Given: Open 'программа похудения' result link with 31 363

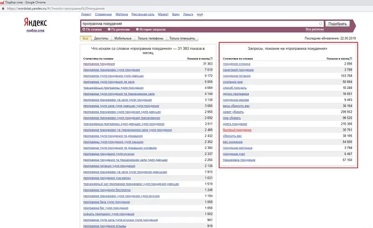Looking at the screenshot, I should pyautogui.click(x=99, y=64).
